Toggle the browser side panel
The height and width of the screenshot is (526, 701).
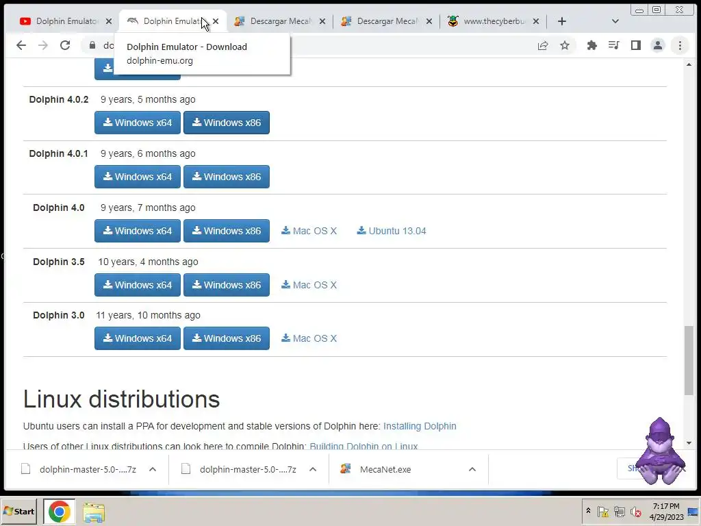(636, 45)
